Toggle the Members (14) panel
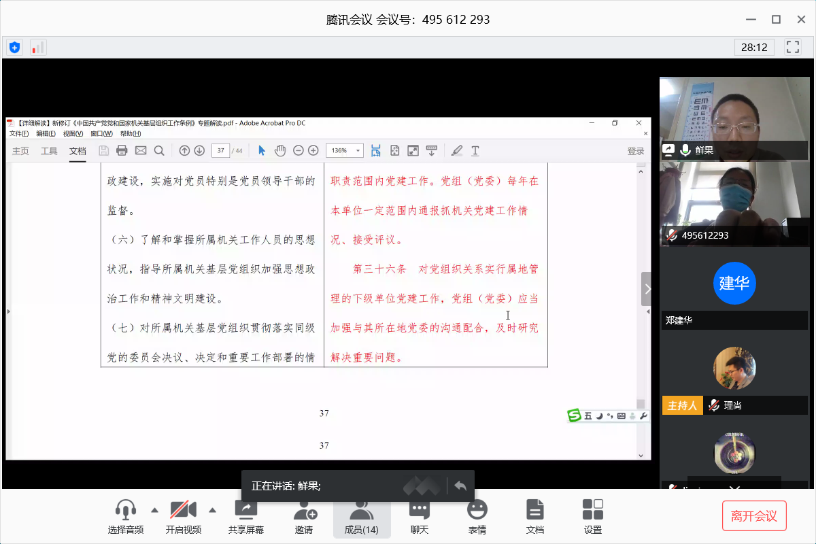816x544 pixels. point(361,517)
